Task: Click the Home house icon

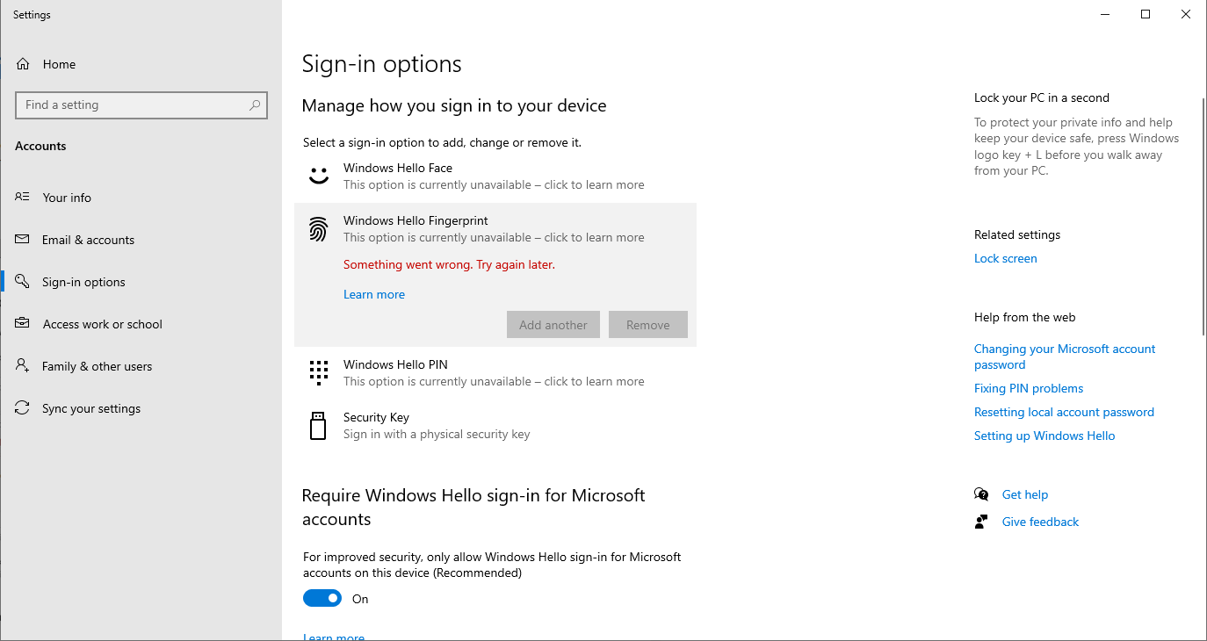Action: [24, 64]
